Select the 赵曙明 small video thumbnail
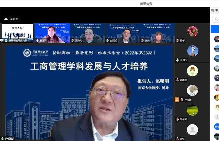 [x=122, y=33]
